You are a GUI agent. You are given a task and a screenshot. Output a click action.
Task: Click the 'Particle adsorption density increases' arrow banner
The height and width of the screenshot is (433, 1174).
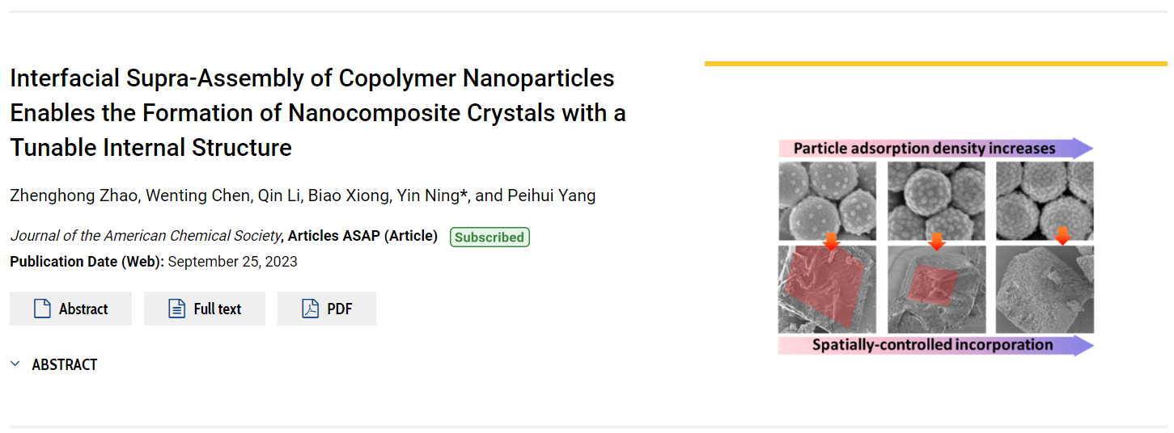935,149
